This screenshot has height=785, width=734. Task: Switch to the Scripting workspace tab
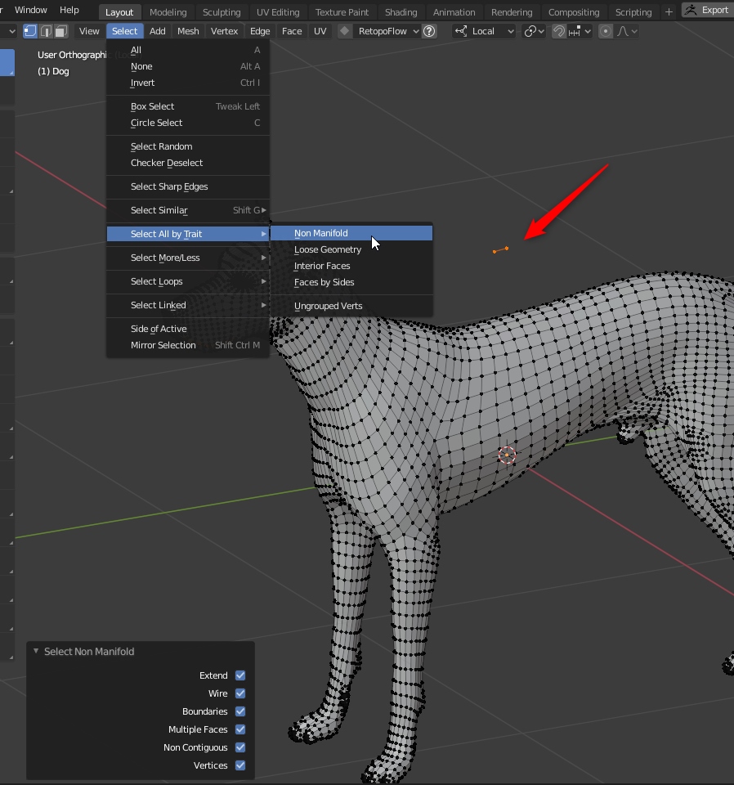[633, 12]
